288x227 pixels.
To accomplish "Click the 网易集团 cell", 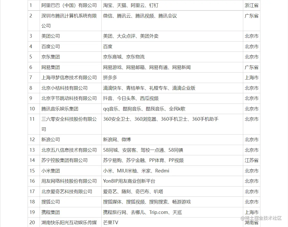I will click(71, 67).
